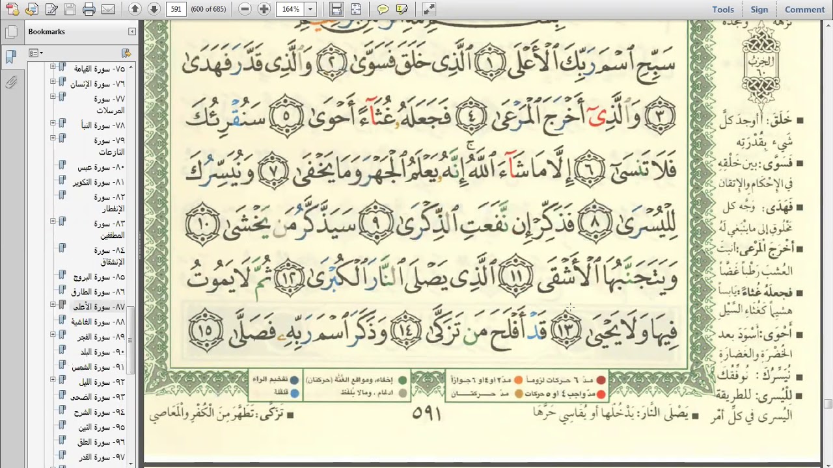Viewport: 833px width, 468px height.
Task: Select bookmark ٩٣ سورة الضحى
Action: point(98,397)
